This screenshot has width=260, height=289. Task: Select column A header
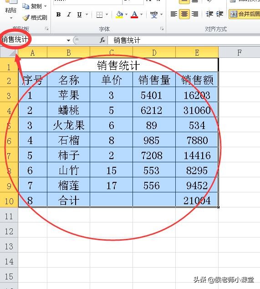33,53
